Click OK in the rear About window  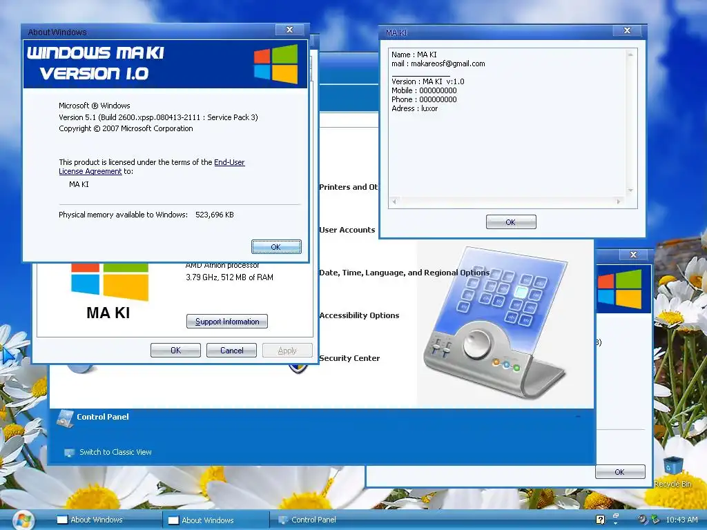(x=620, y=472)
